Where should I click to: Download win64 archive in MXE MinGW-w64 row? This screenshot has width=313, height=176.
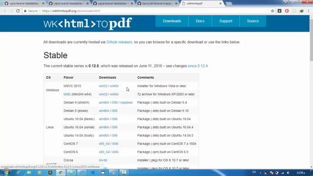(x=114, y=94)
